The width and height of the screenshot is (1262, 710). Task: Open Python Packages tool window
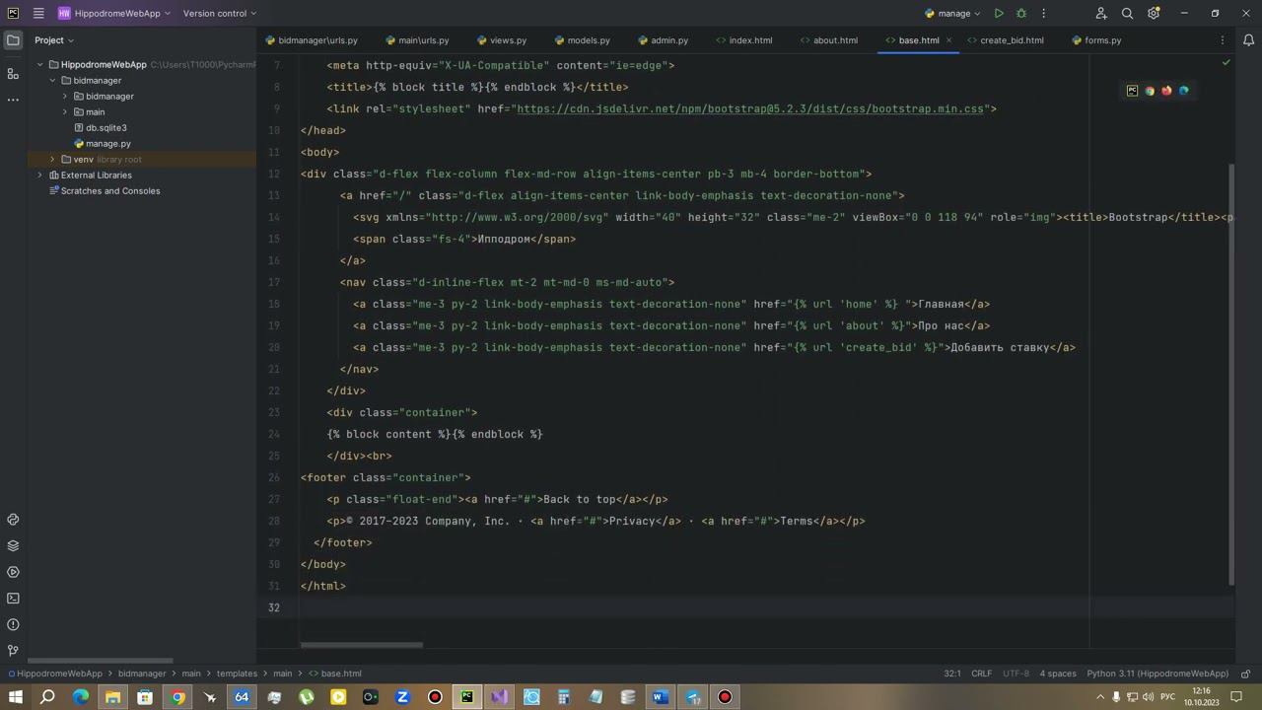click(x=13, y=520)
